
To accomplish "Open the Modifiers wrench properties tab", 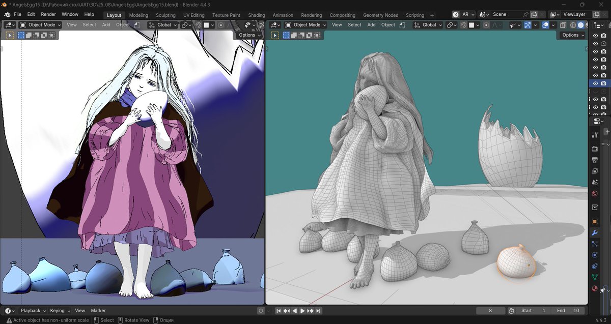I will pos(594,232).
